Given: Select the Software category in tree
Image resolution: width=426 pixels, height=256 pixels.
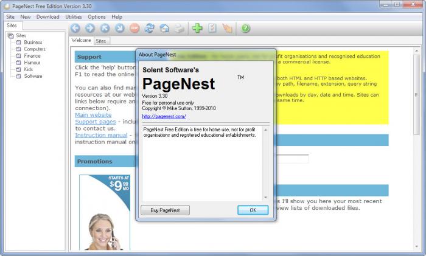Looking at the screenshot, I should click(33, 76).
